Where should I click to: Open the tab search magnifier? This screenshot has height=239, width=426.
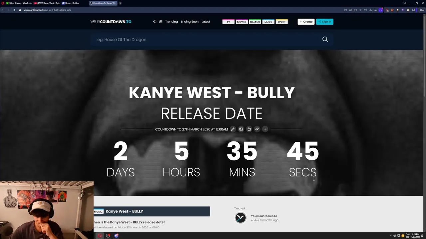point(405,3)
